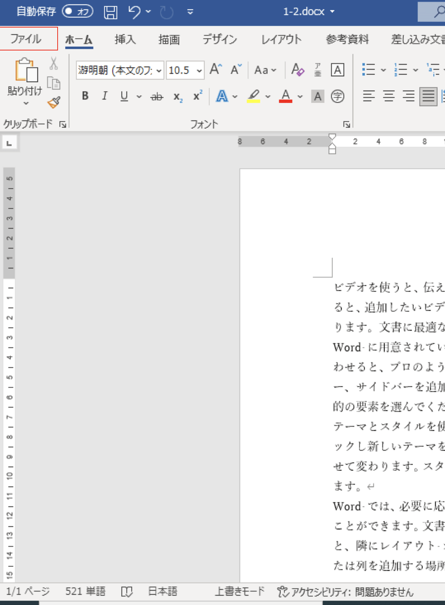Screen dimensions: 445x605
Task: Click the Subscript button
Action: 178,97
